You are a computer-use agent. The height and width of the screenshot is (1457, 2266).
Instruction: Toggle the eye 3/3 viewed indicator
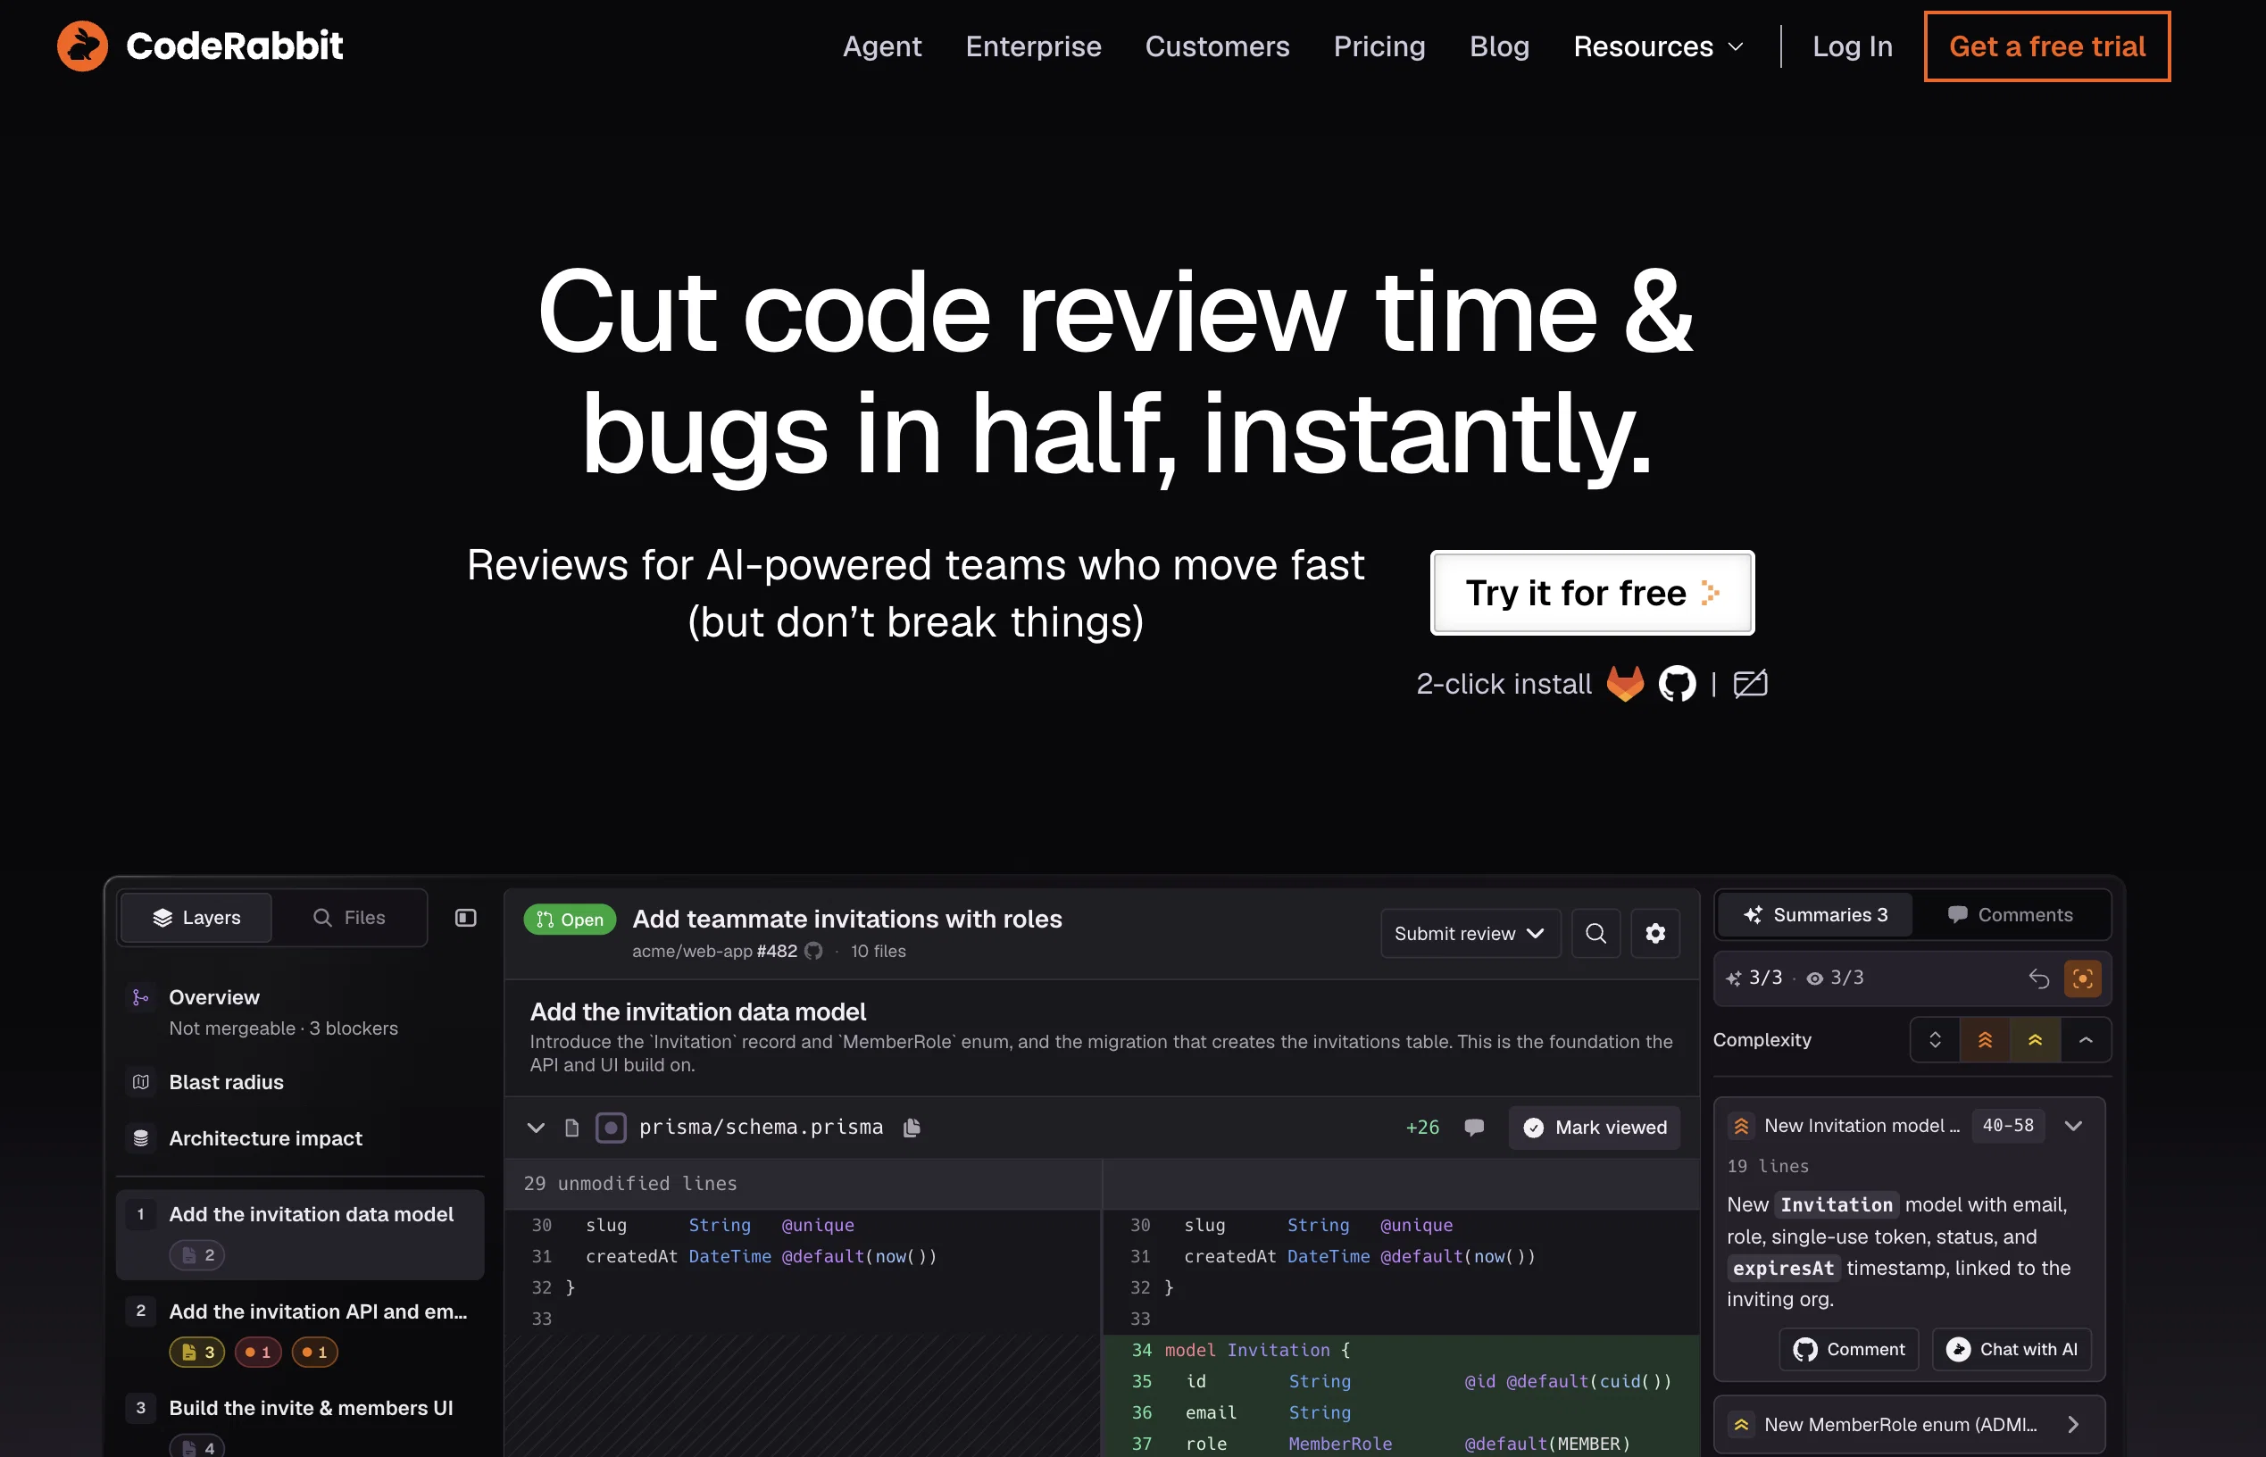click(1836, 978)
